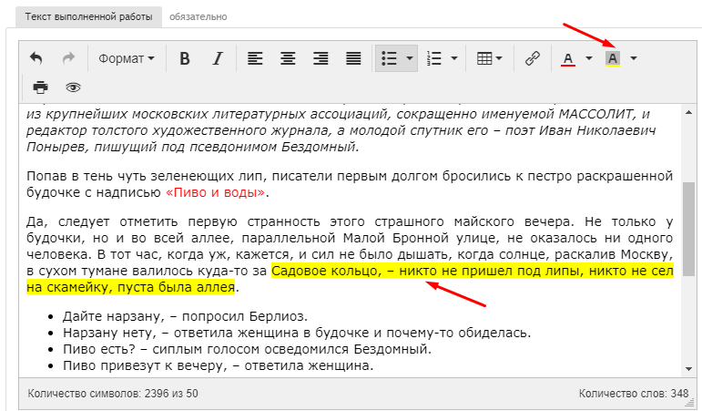Toggle bold formatting
Viewport: 702px width, 411px height.
[185, 58]
